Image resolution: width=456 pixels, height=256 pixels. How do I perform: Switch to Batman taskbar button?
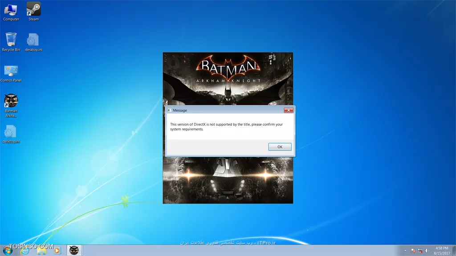(x=74, y=250)
